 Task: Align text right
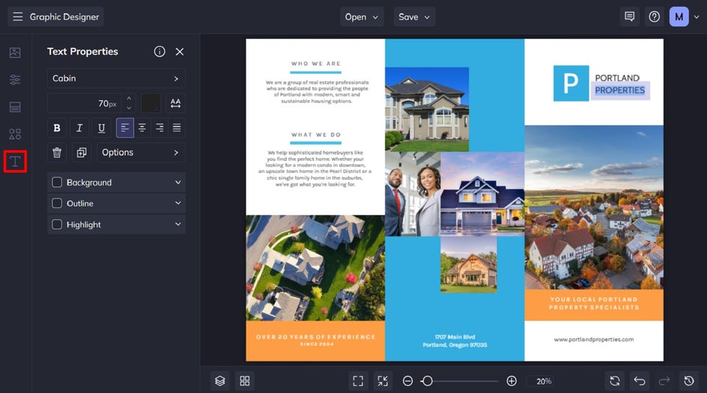coord(160,128)
